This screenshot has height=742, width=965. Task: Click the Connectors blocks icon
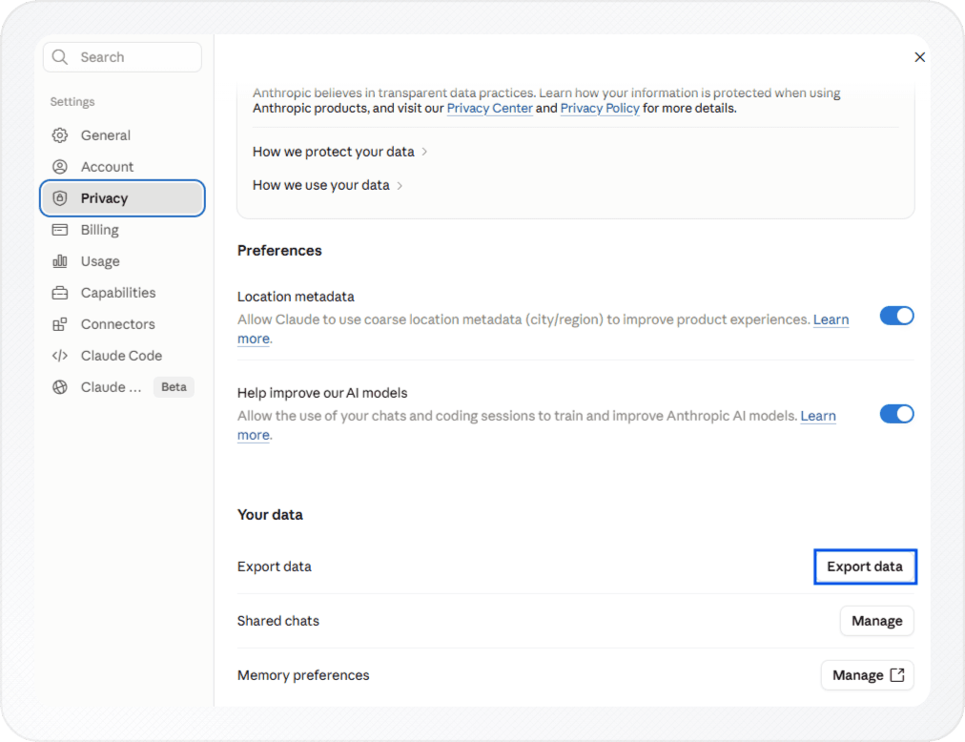60,324
